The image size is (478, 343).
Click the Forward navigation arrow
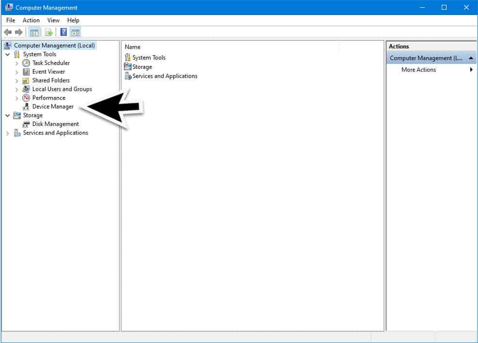[18, 32]
